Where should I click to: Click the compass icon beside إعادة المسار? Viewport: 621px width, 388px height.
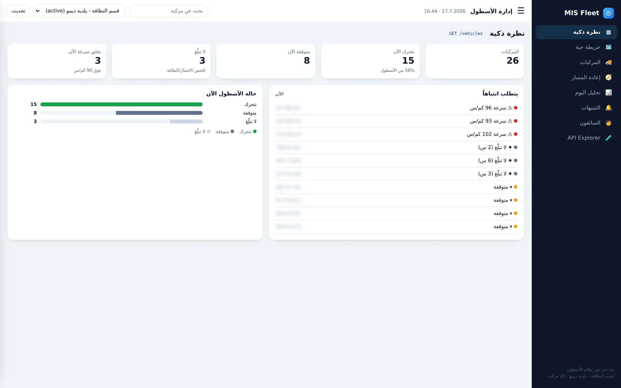click(x=608, y=78)
